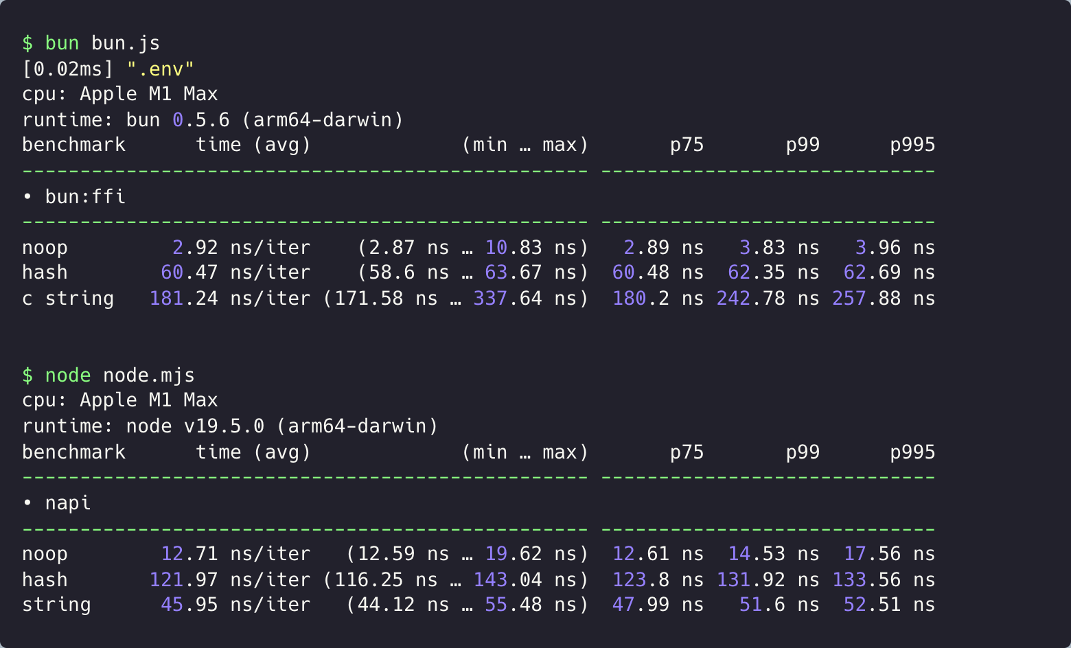1071x648 pixels.
Task: Click the "c string" benchmark row label
Action: tap(67, 299)
